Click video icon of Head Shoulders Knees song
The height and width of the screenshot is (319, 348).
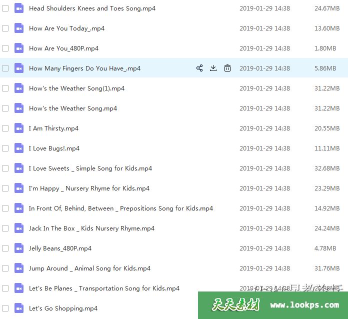click(19, 8)
